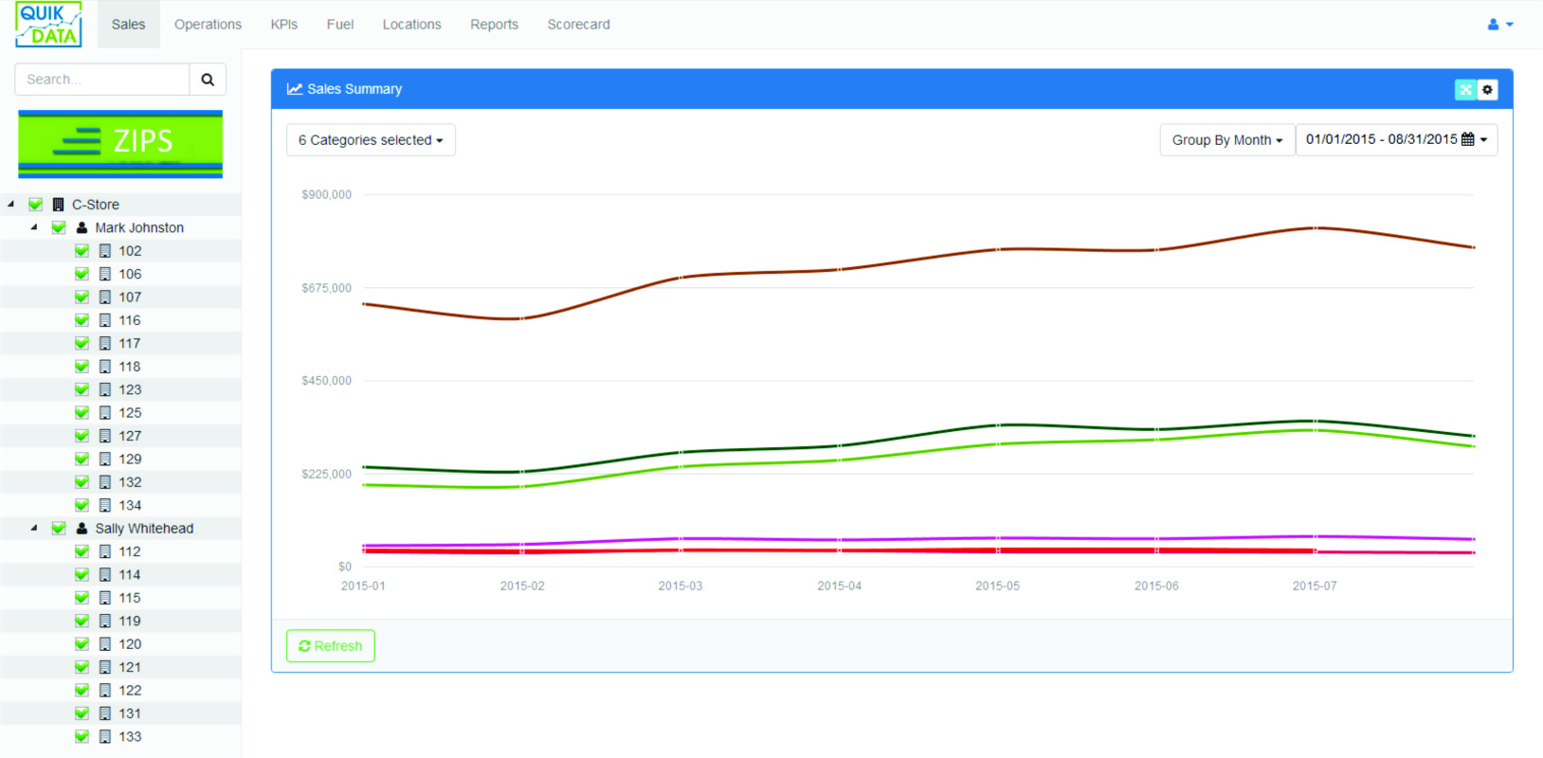This screenshot has height=758, width=1543.
Task: Click the store icon beside 116
Action: coord(105,320)
